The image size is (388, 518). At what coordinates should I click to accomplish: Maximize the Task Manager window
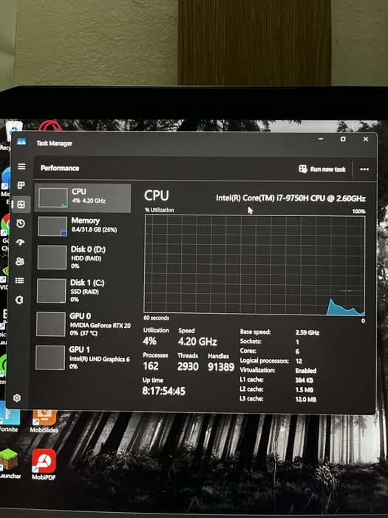[343, 139]
